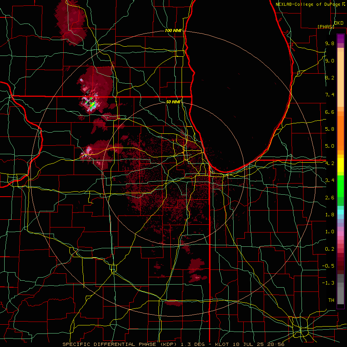This screenshot has width=347, height=347.
Task: Pick the yellow segment of the color scale
Action: click(340, 165)
